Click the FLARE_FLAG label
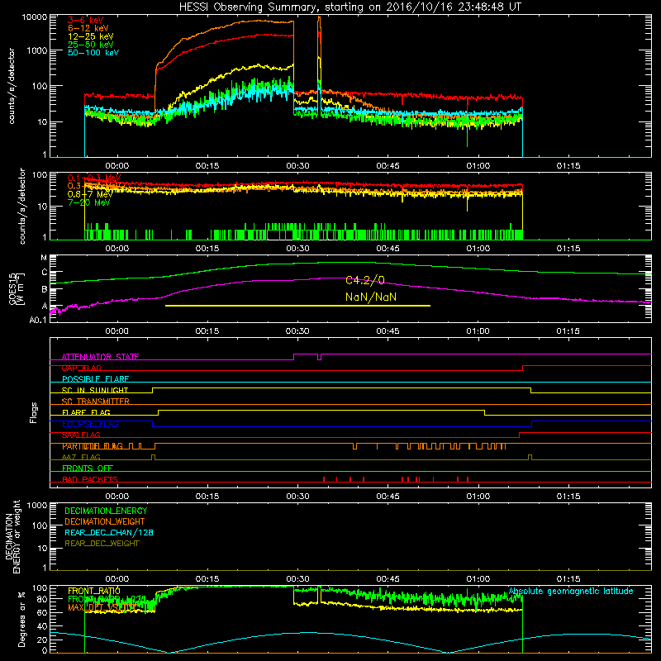This screenshot has height=661, width=661. (86, 412)
